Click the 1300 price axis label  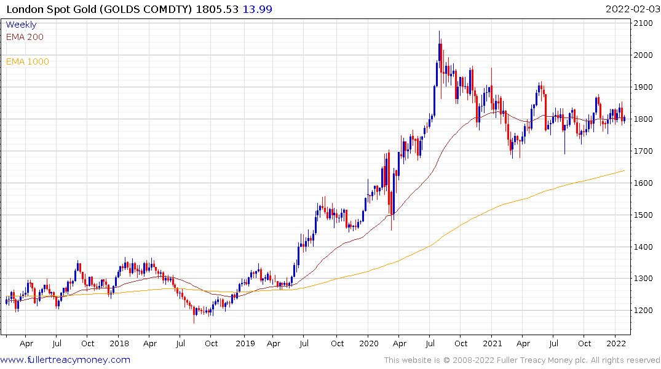pos(643,279)
